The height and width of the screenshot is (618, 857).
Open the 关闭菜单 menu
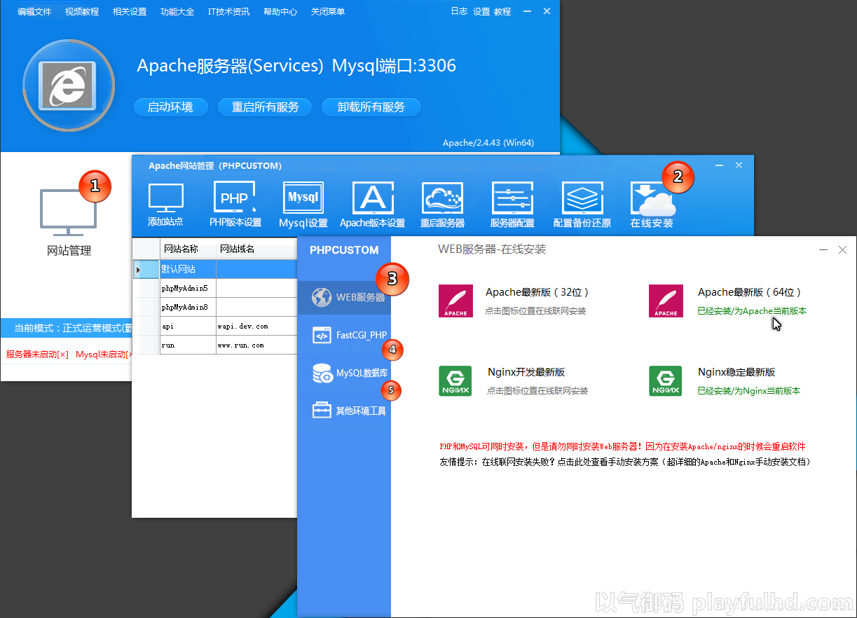(328, 12)
